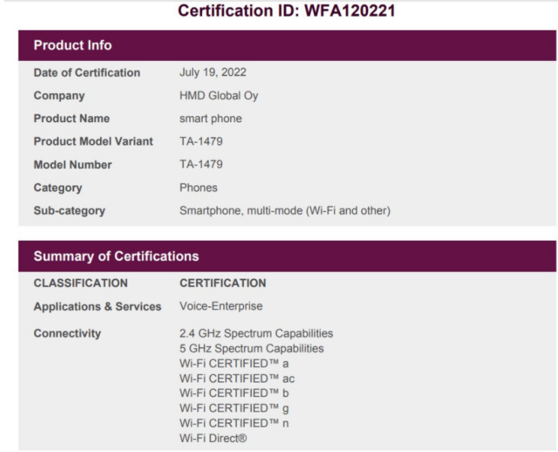Click the Product Model Variant TA-1479 value
Viewport: 558px width, 452px height.
tap(201, 141)
